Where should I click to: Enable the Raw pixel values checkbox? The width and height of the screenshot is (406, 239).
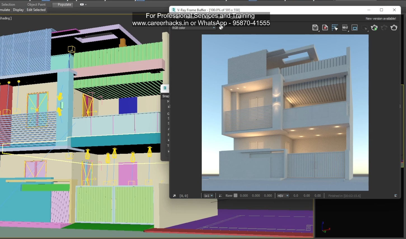pyautogui.click(x=236, y=195)
